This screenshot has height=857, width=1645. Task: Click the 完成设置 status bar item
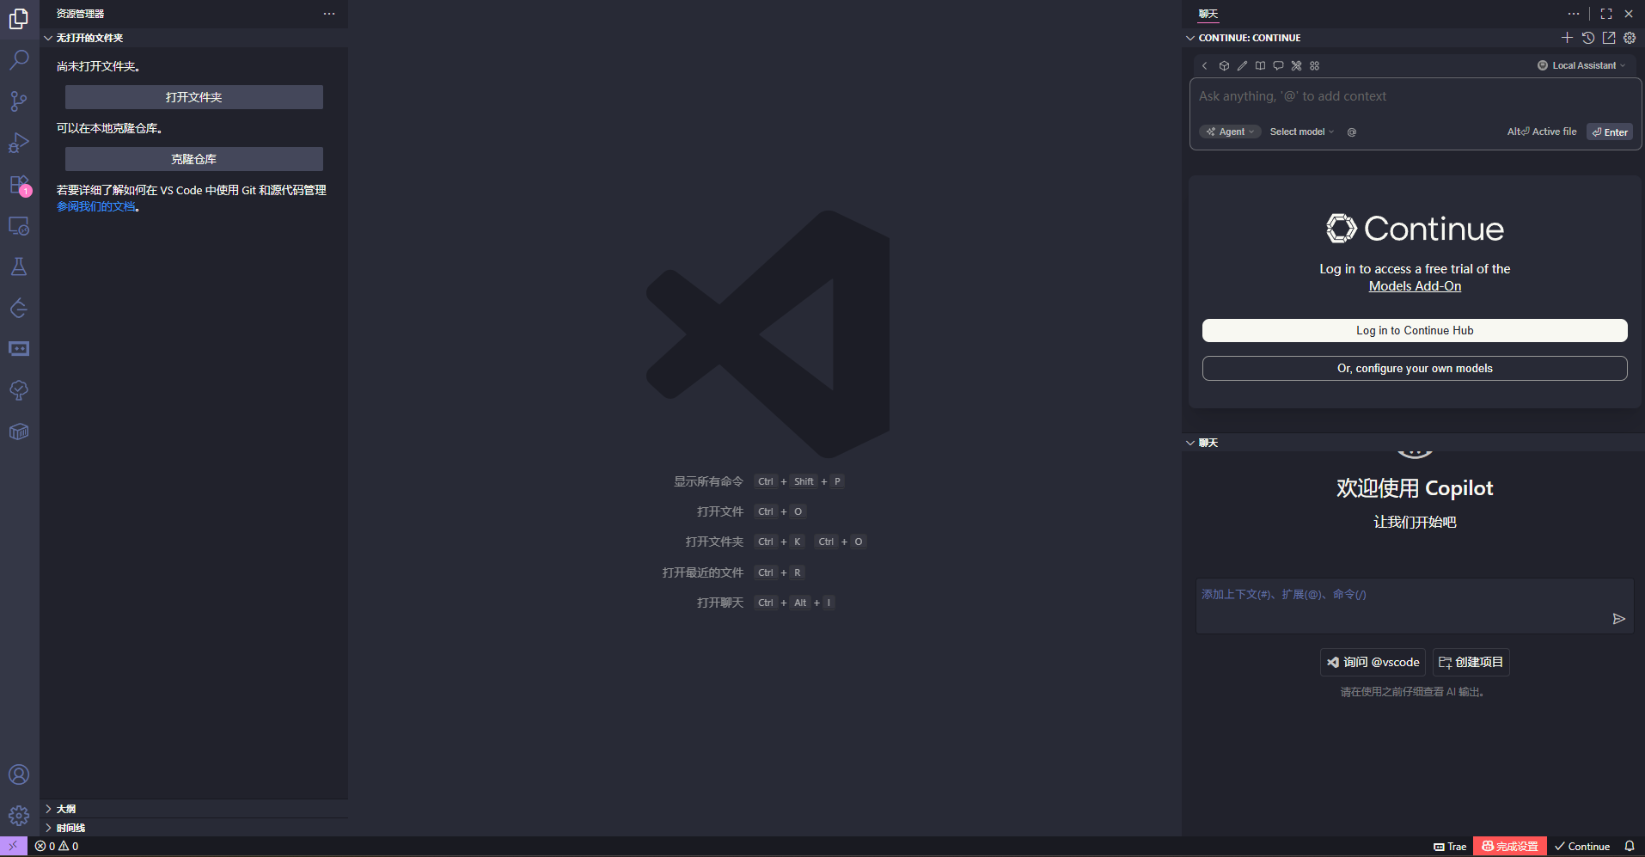click(x=1510, y=847)
